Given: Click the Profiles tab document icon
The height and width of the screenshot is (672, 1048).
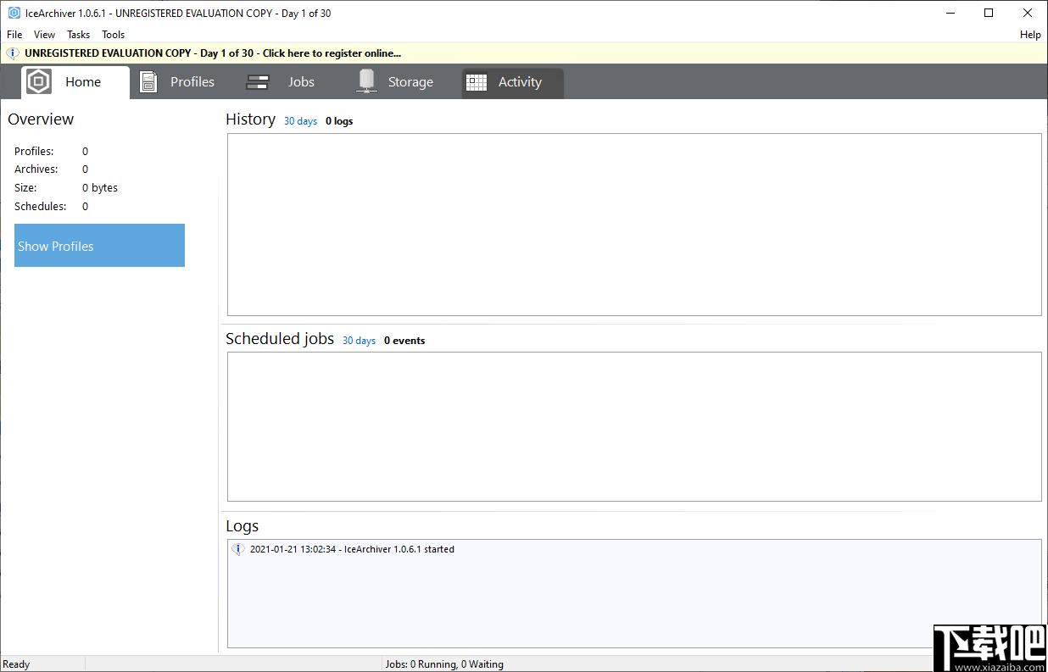Looking at the screenshot, I should (148, 82).
